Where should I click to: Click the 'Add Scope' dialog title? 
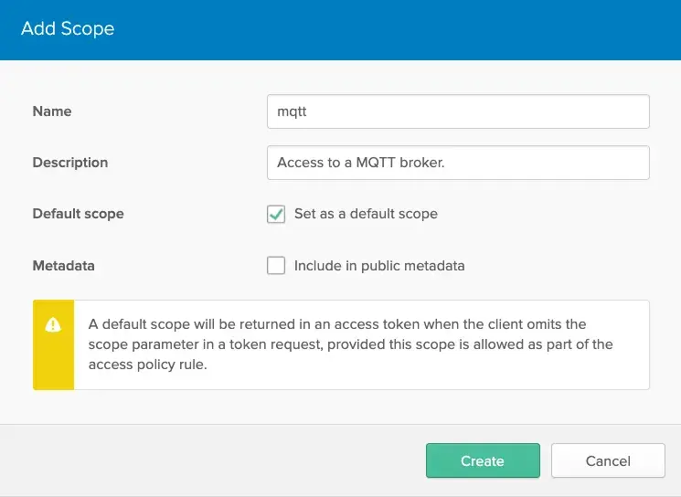tap(68, 28)
